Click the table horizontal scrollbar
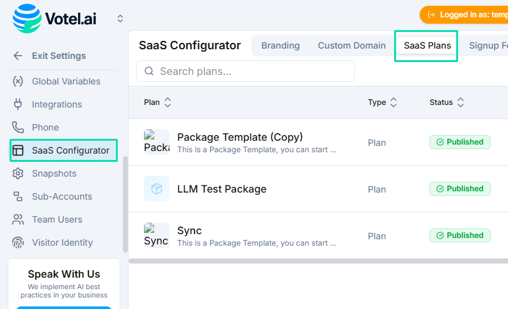The height and width of the screenshot is (309, 508). pyautogui.click(x=318, y=261)
